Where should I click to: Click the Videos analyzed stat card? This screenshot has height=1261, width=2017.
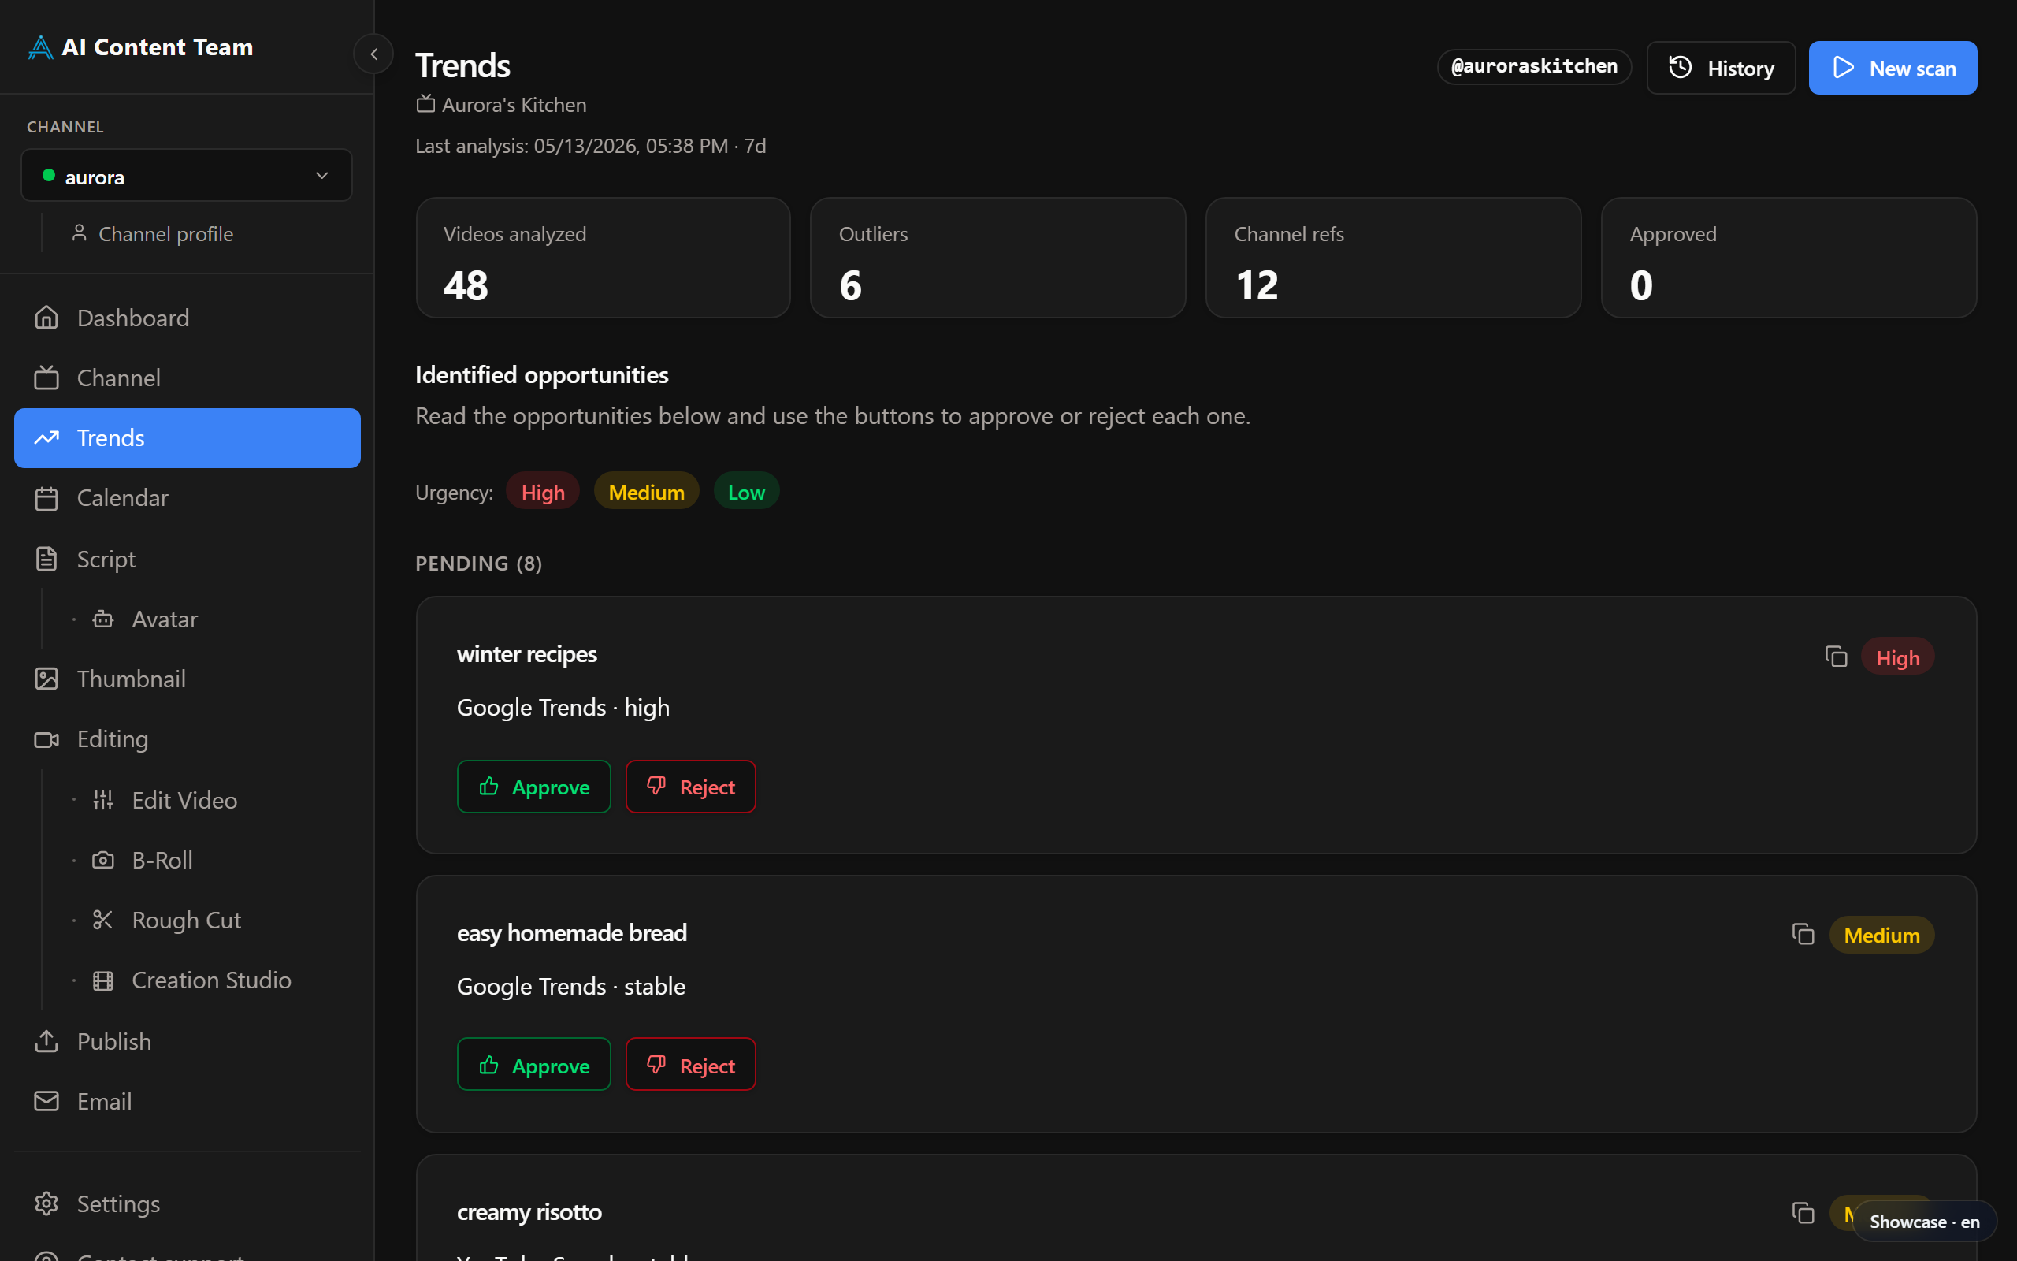pos(604,258)
